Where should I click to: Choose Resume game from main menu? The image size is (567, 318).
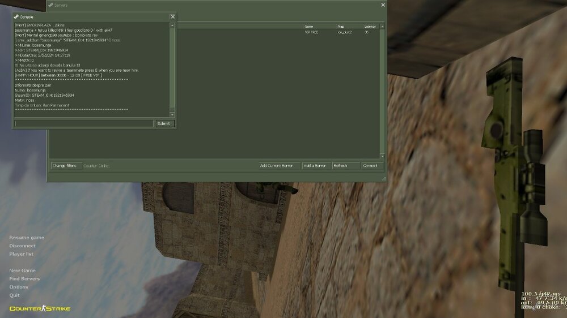pyautogui.click(x=27, y=238)
